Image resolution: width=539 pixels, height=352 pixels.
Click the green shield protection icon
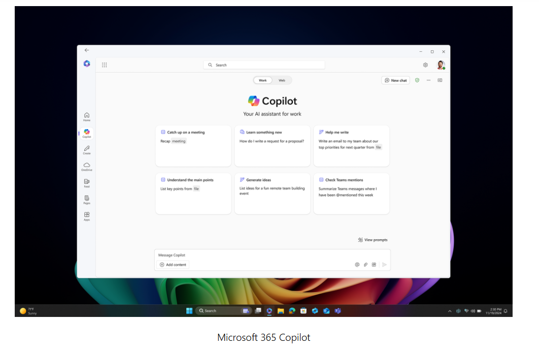tap(417, 80)
